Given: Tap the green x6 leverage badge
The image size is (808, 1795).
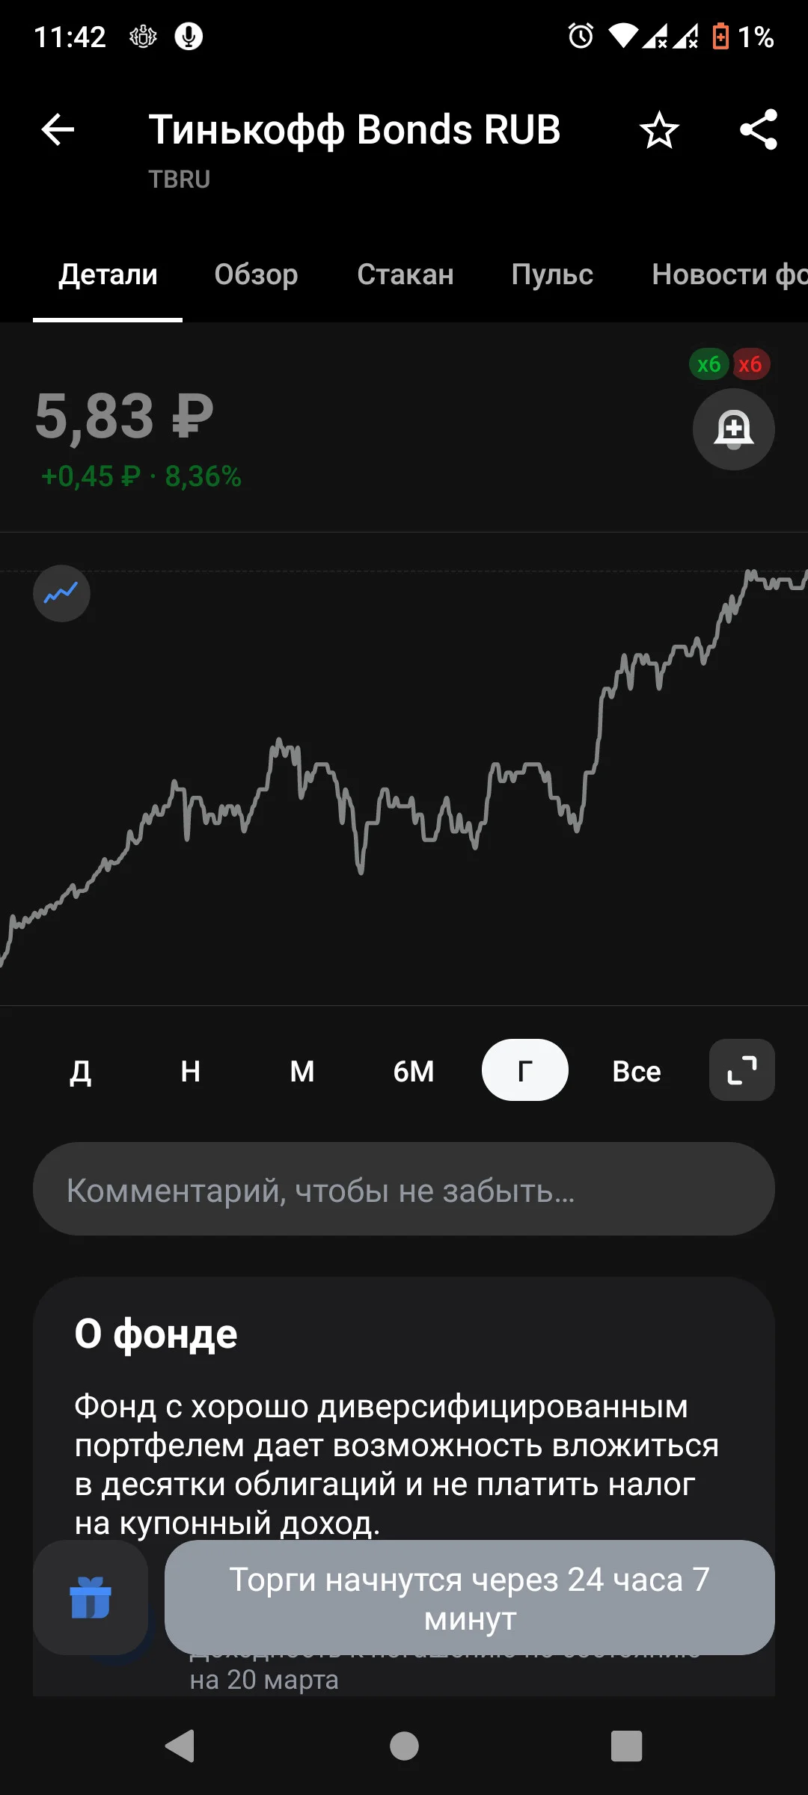Looking at the screenshot, I should coord(708,364).
